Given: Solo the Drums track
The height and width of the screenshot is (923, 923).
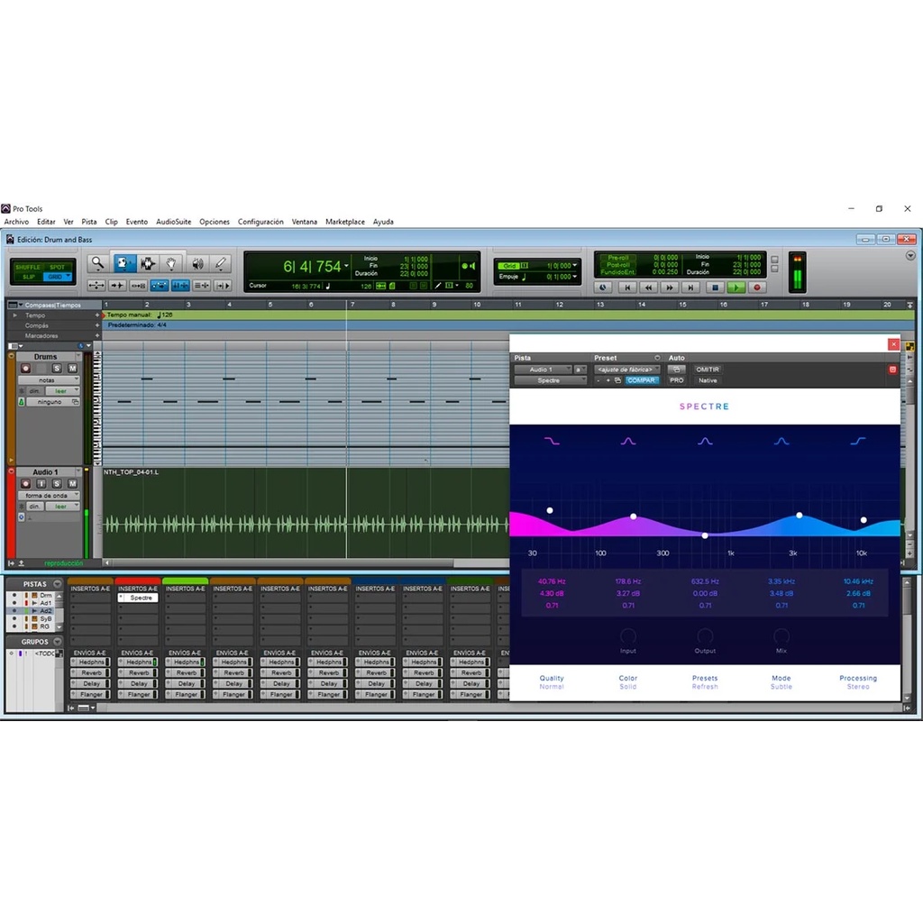Looking at the screenshot, I should pyautogui.click(x=57, y=368).
